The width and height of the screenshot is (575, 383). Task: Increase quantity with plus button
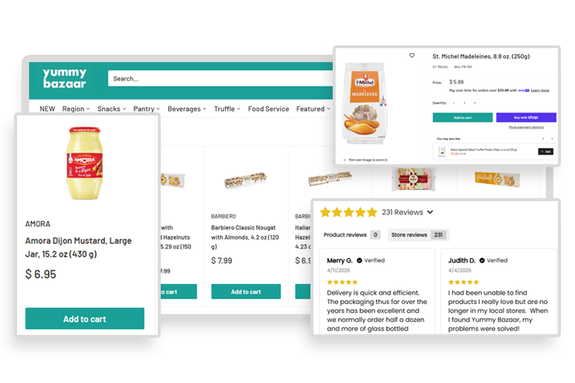(474, 103)
